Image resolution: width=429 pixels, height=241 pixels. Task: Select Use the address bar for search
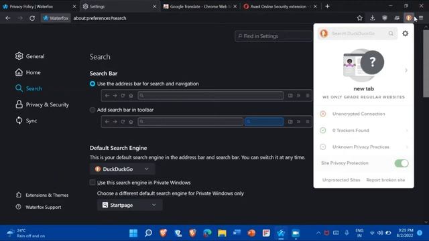point(93,84)
